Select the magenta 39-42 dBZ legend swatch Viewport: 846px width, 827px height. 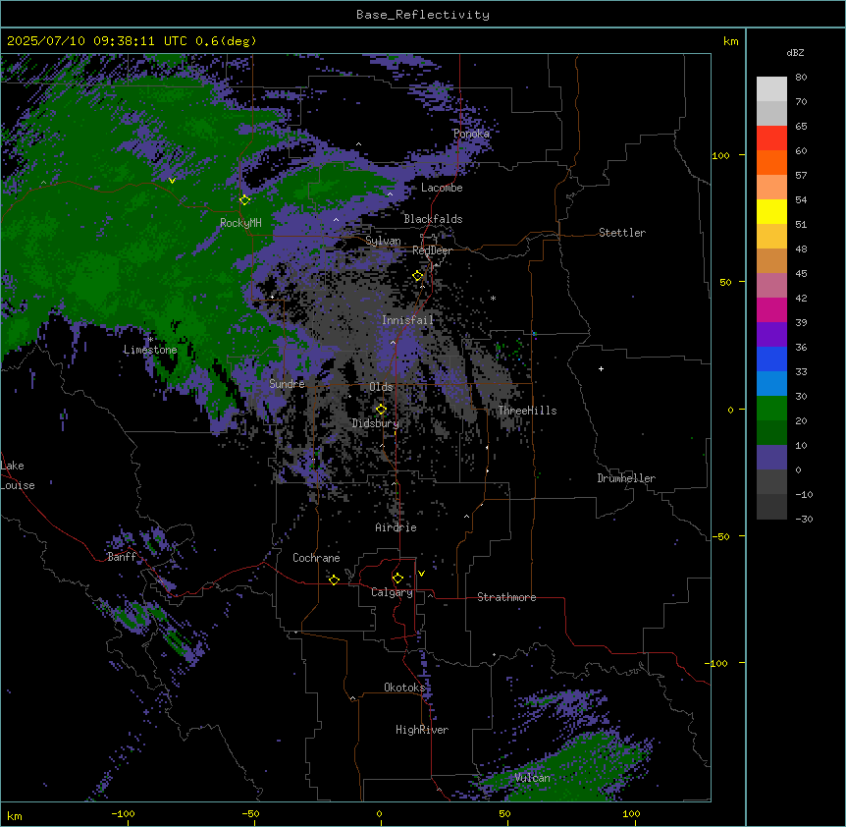771,309
